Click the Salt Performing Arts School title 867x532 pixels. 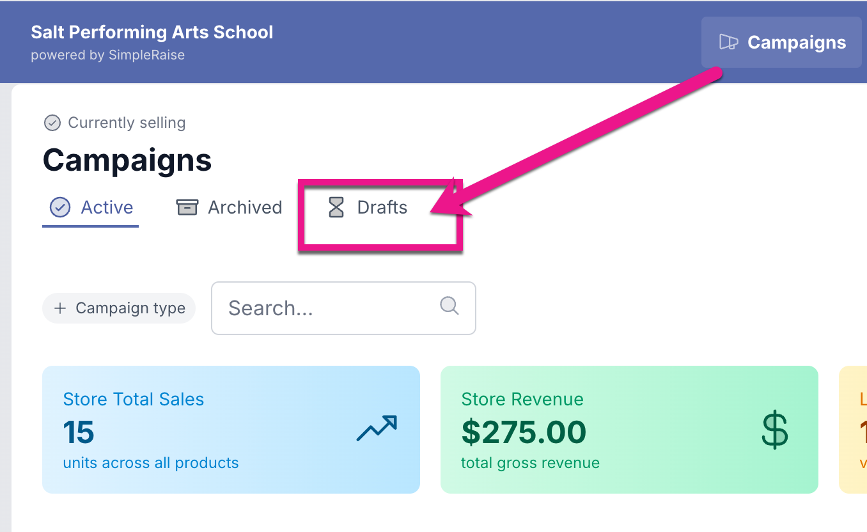click(152, 32)
